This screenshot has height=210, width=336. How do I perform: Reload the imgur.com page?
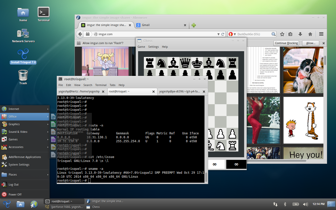(x=223, y=34)
